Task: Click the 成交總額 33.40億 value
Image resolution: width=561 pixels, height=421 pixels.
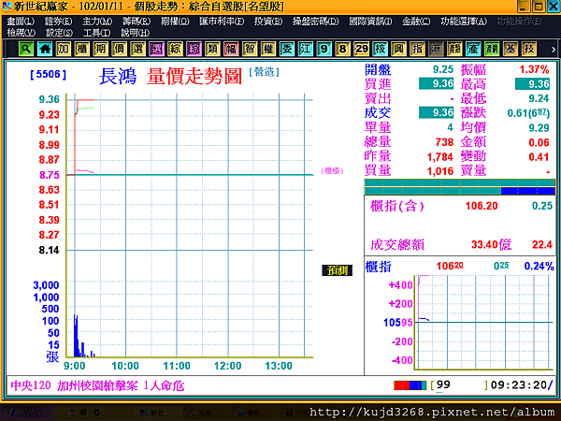Action: [491, 244]
